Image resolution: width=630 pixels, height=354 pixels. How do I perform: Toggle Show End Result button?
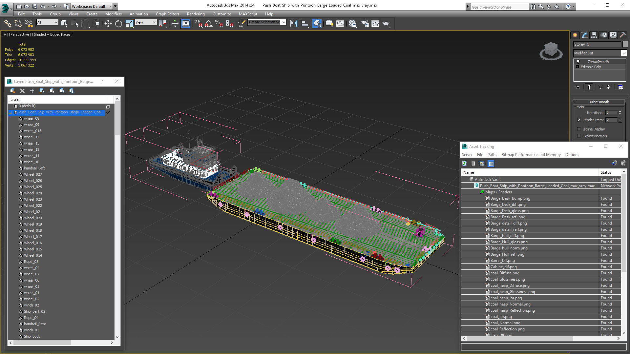589,87
